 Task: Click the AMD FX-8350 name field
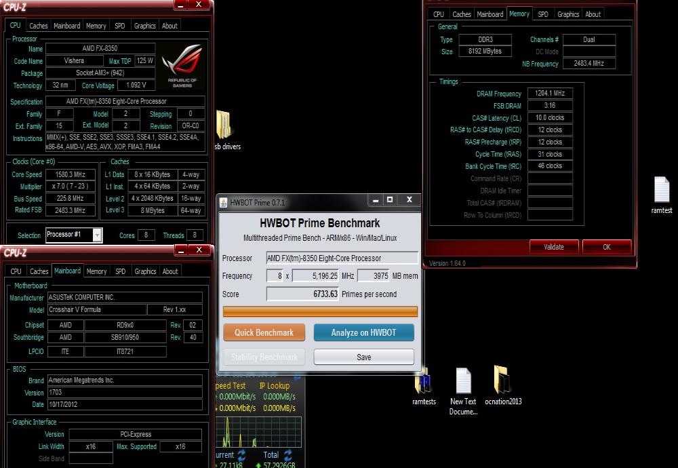(x=100, y=48)
